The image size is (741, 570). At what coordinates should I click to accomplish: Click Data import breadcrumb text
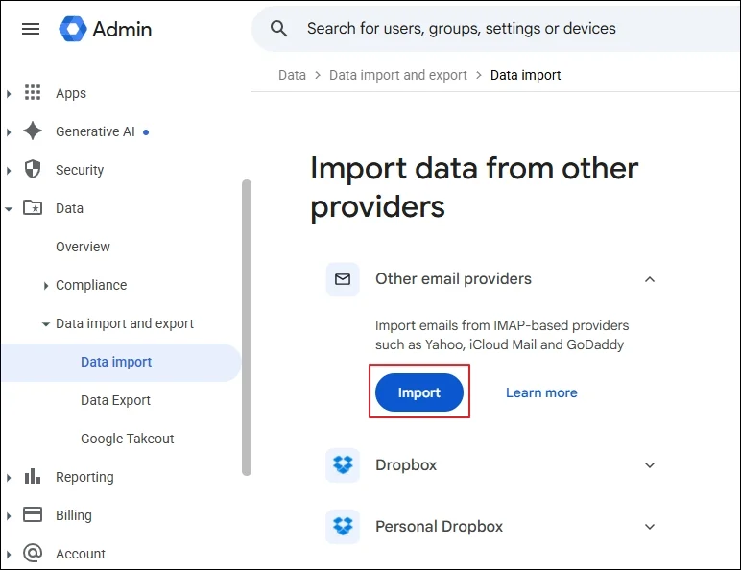(x=525, y=75)
